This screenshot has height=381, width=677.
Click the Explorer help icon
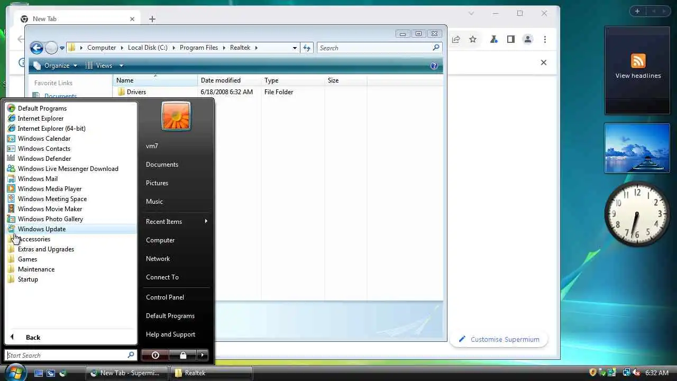click(x=434, y=66)
